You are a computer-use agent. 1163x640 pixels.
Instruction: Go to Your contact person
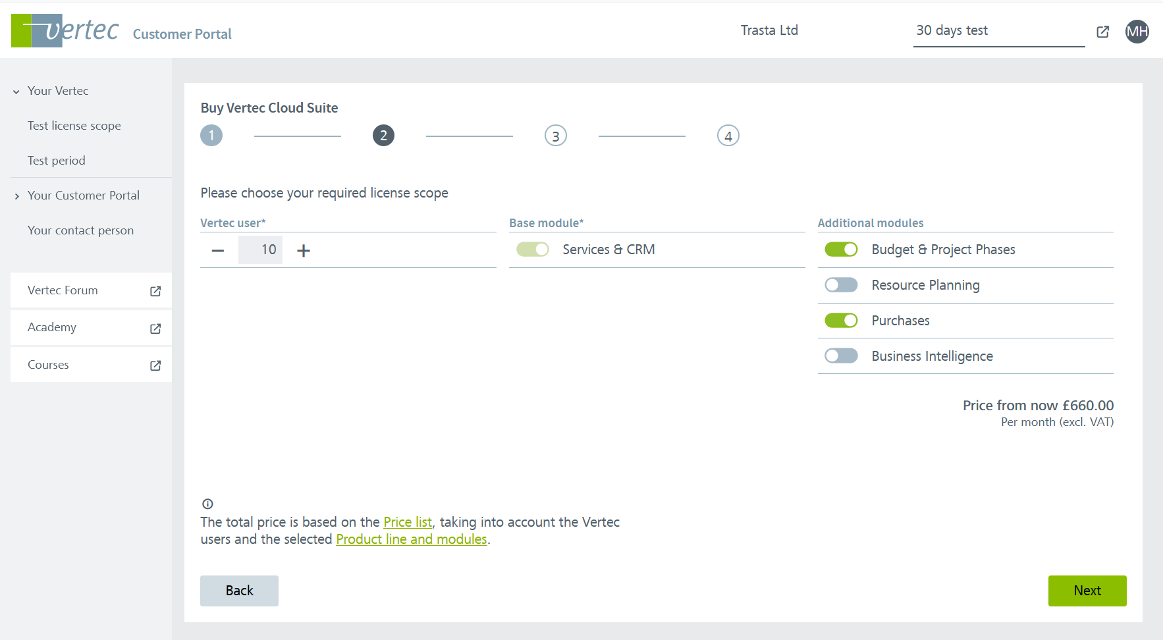(80, 230)
